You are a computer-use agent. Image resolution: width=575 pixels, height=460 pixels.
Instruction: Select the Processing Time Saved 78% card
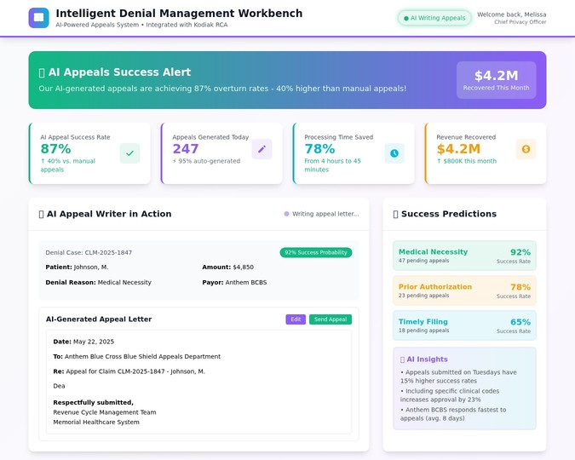pyautogui.click(x=354, y=153)
